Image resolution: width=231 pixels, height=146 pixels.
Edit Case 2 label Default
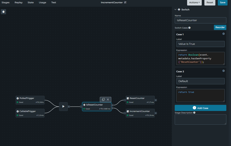pos(200,81)
